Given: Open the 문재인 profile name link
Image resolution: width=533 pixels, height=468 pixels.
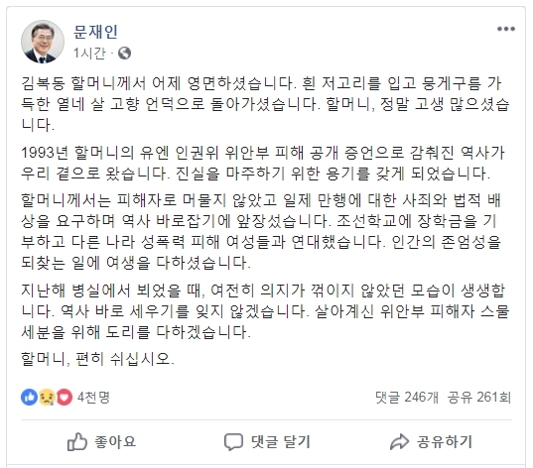Looking at the screenshot, I should coord(95,32).
